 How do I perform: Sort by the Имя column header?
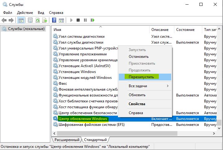[x=100, y=30]
